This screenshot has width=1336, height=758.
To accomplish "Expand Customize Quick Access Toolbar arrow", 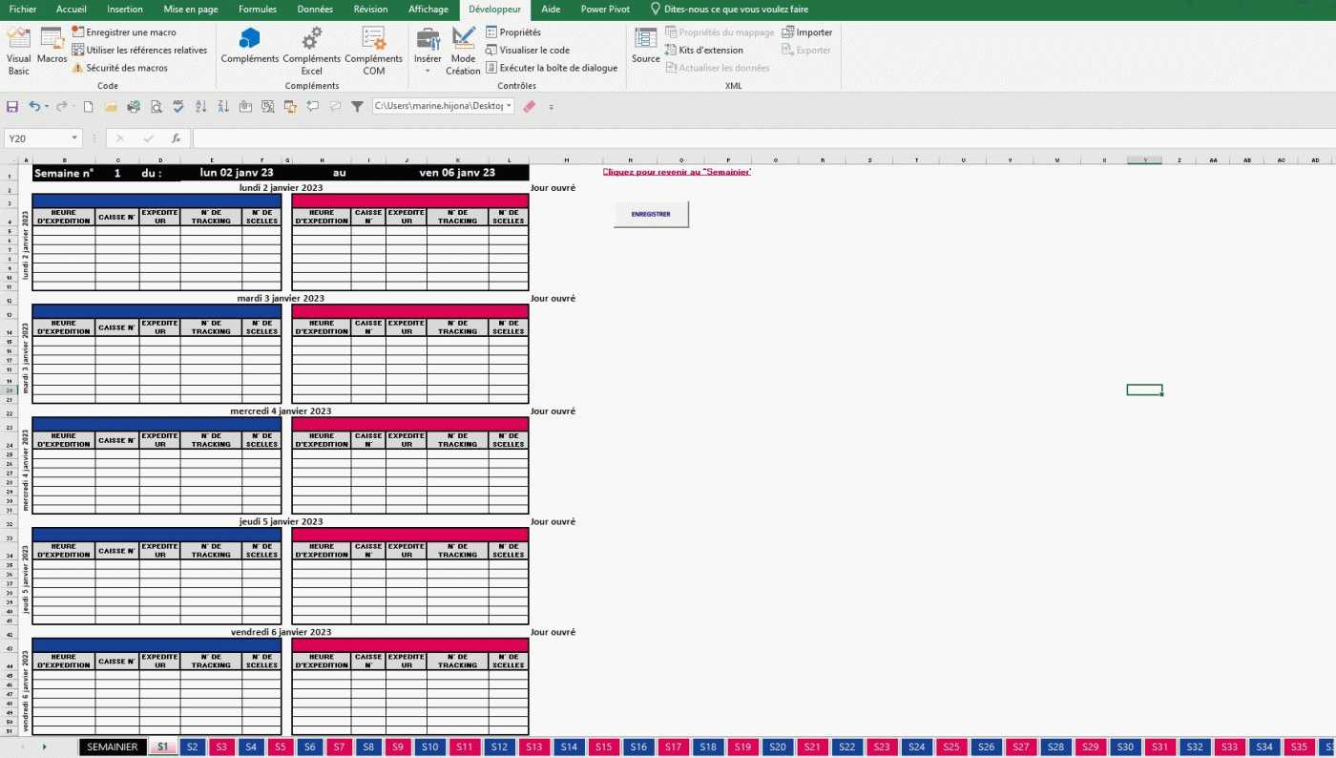I will point(551,107).
